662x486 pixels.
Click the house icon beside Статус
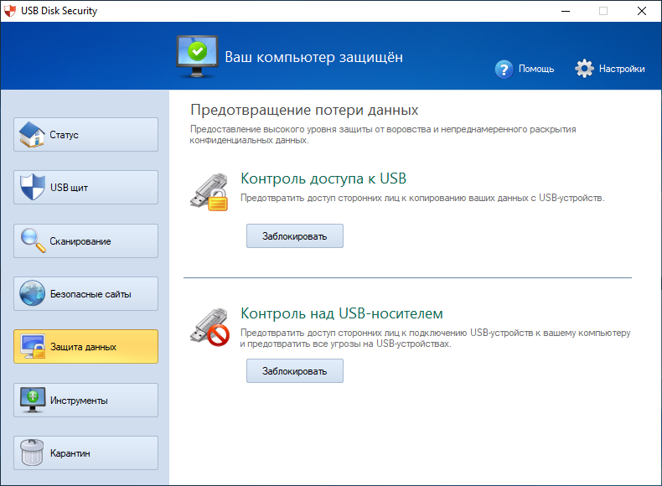[32, 135]
